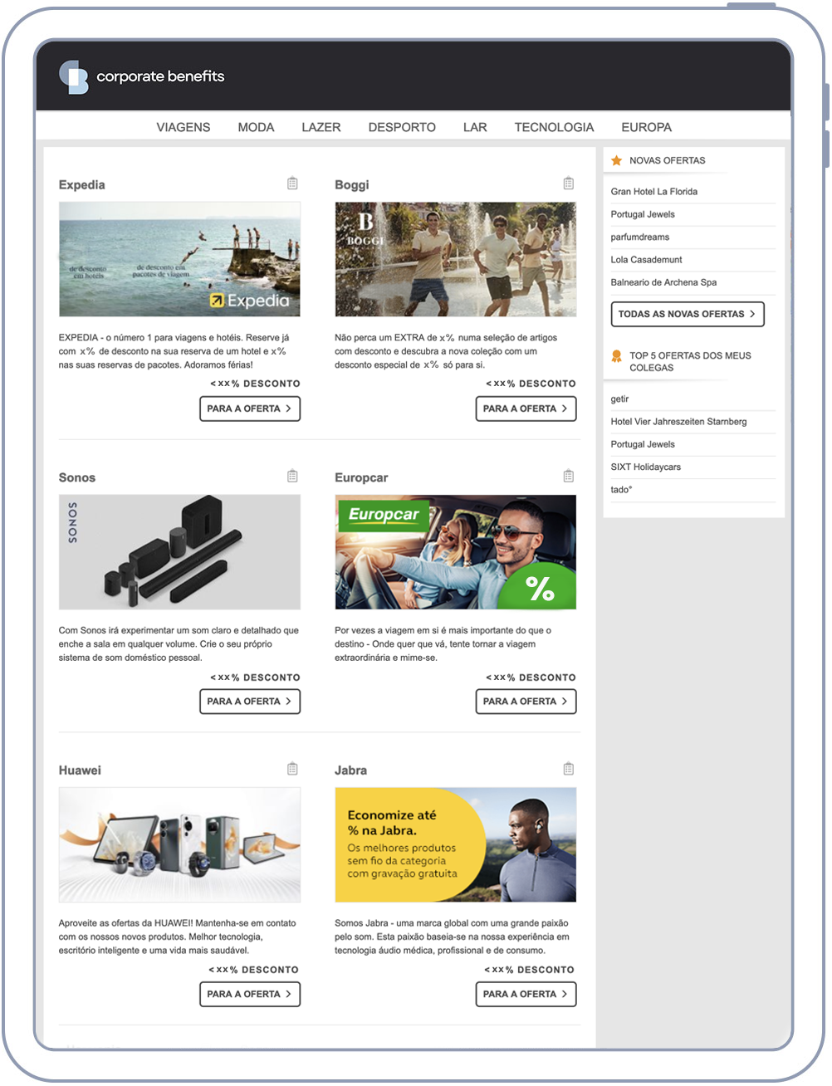
Task: Click the Sonos offer title
Action: click(77, 477)
